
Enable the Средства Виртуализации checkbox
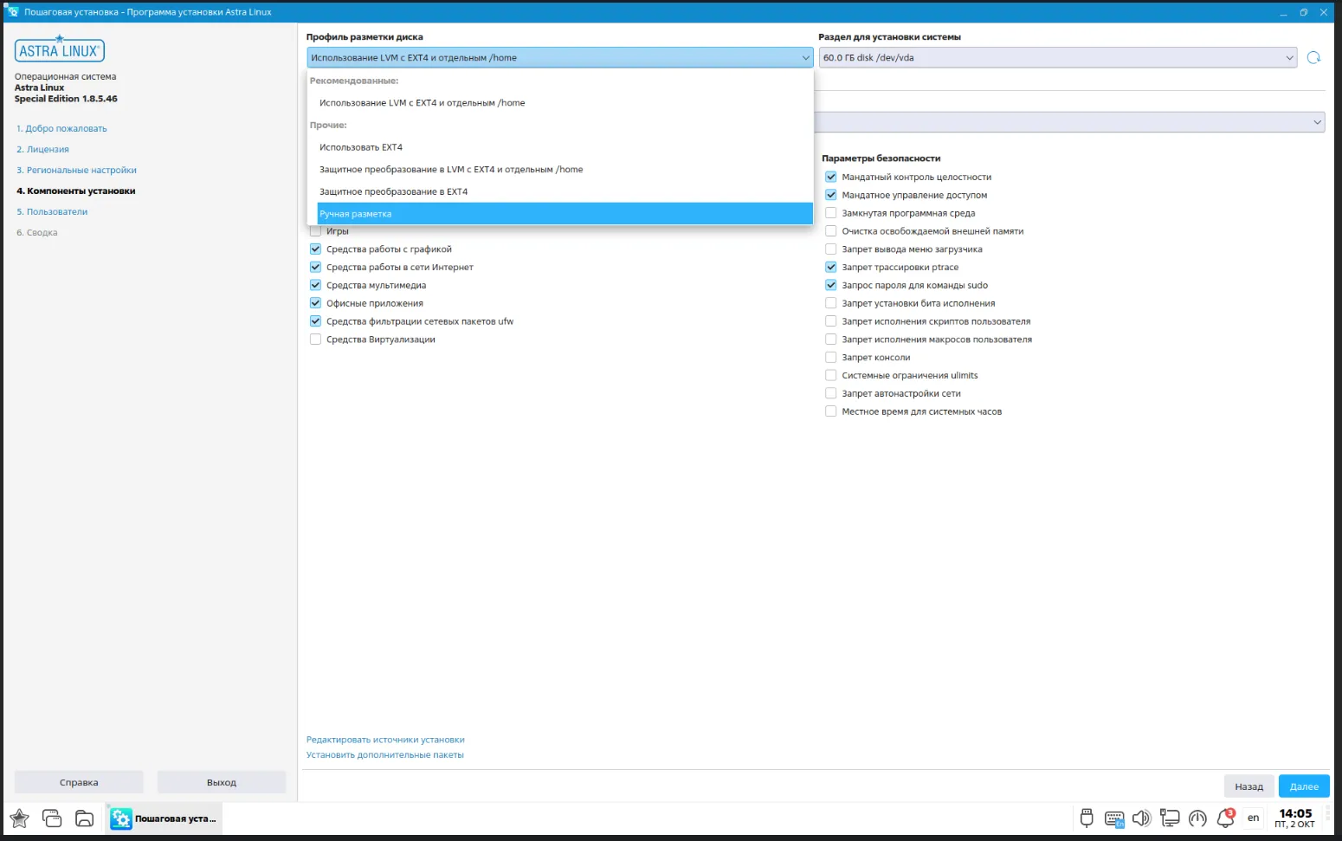point(315,340)
